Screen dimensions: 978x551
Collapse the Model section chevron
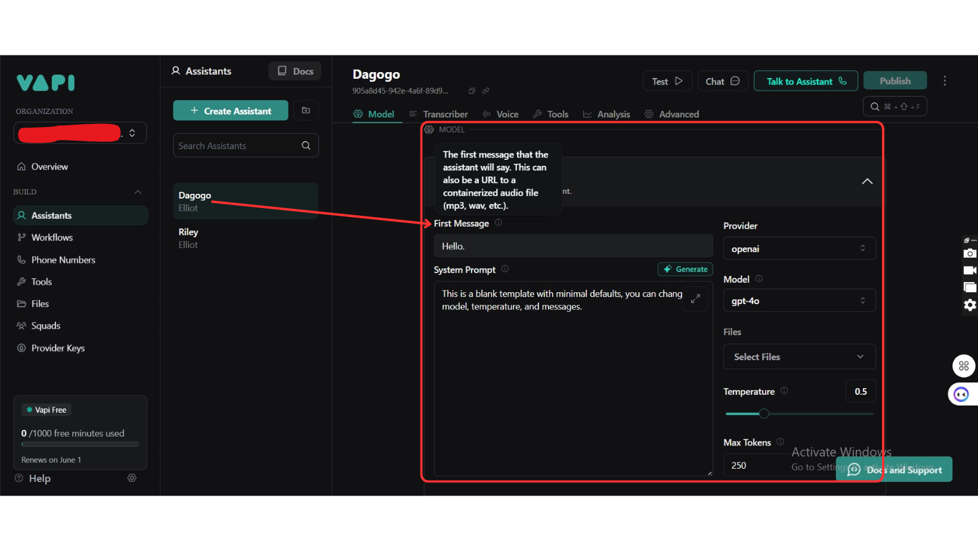(867, 181)
